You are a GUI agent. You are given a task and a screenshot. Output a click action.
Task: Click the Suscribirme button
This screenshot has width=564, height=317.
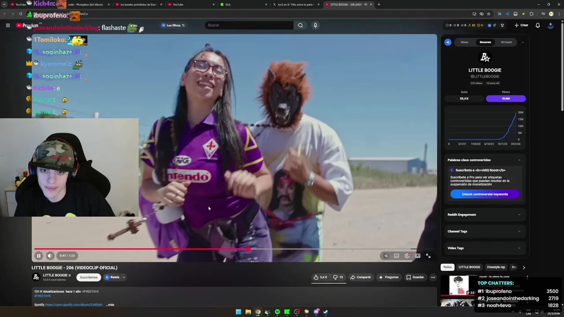pos(89,277)
